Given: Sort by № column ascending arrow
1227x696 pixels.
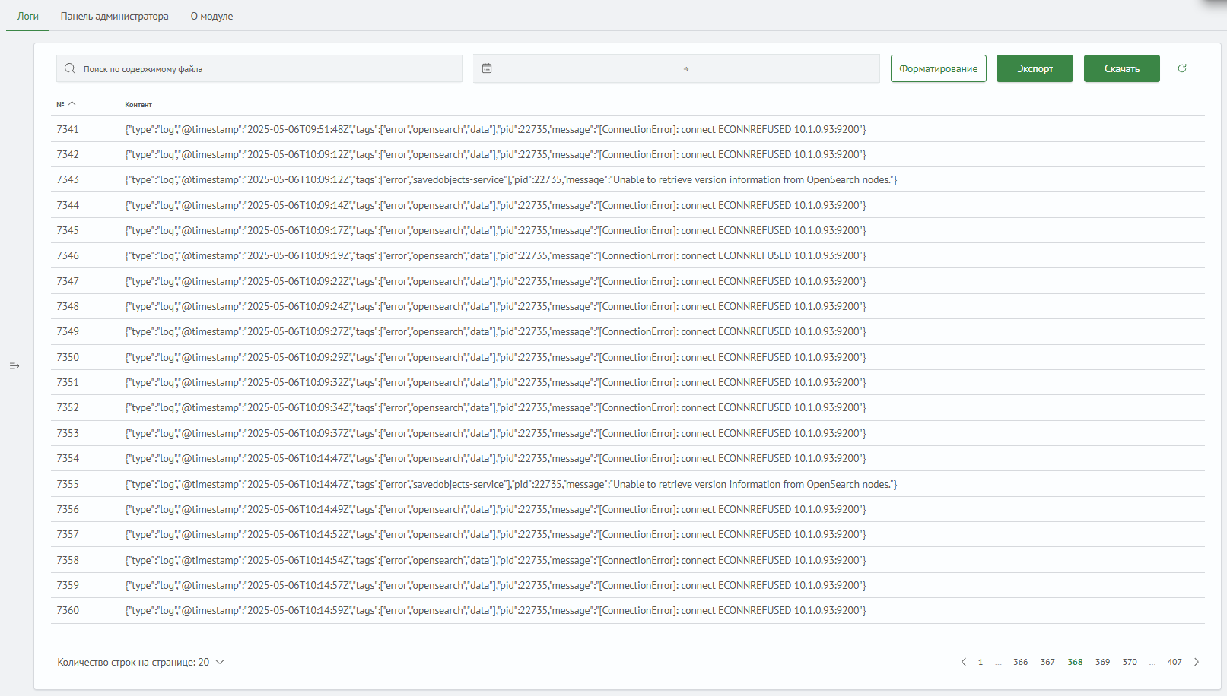Looking at the screenshot, I should point(72,105).
